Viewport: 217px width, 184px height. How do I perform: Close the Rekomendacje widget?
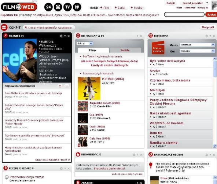141,155
